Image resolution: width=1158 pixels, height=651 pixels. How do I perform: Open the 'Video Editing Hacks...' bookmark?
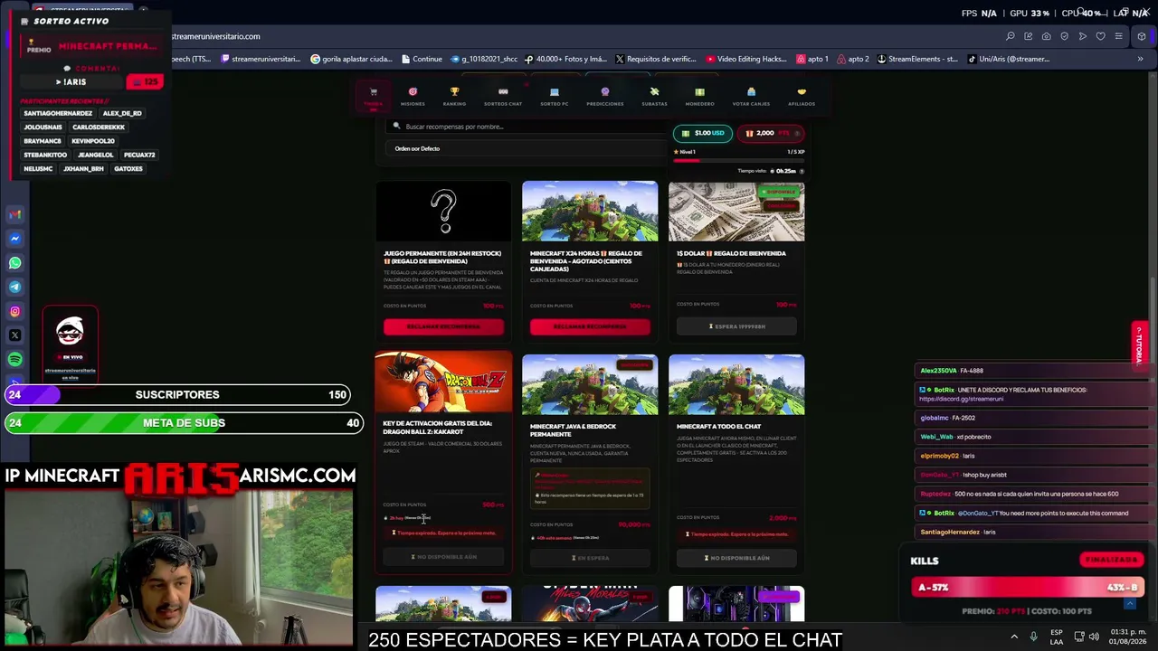[746, 59]
